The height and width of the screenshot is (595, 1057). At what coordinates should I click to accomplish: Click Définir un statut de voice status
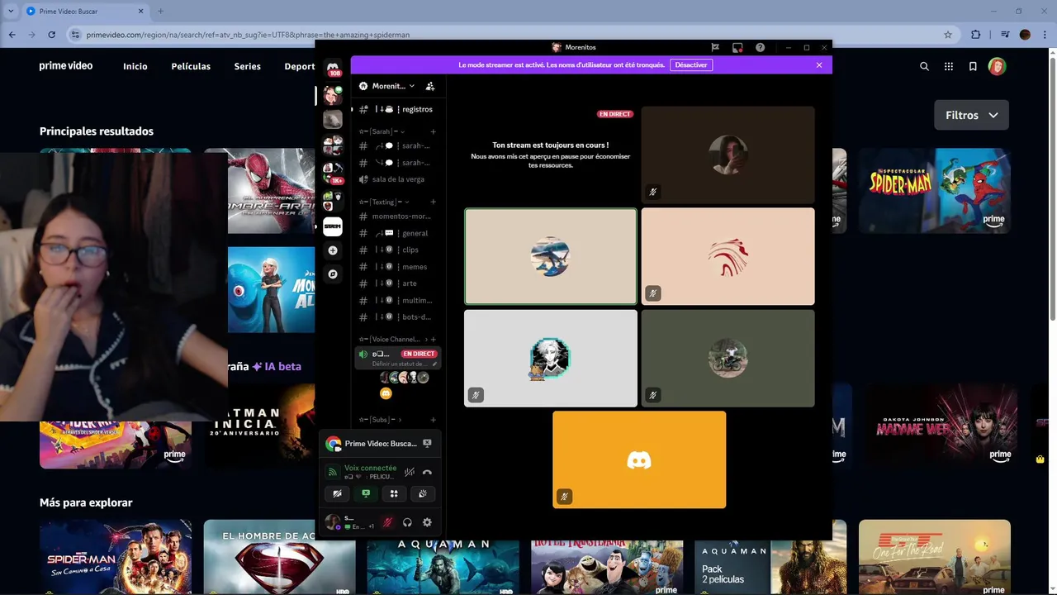(x=400, y=364)
